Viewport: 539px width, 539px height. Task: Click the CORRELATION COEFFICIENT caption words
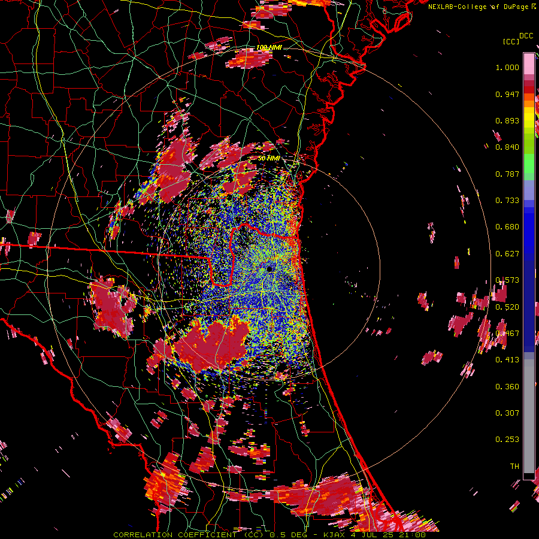pos(175,535)
